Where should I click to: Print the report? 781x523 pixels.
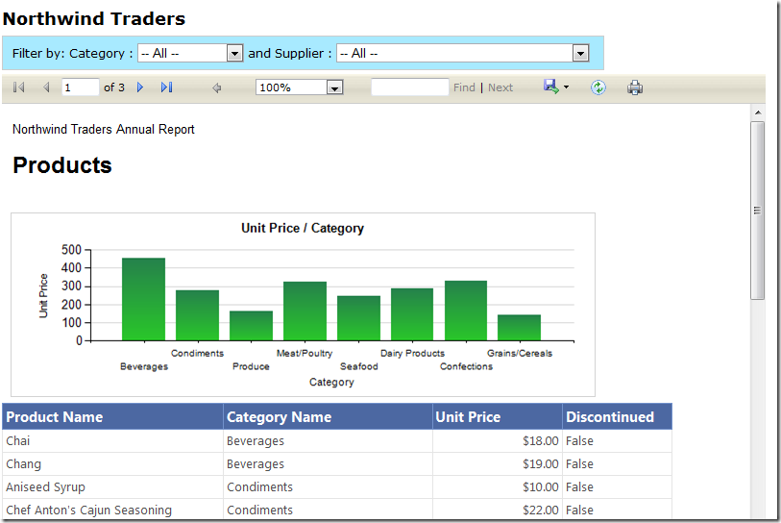(635, 87)
